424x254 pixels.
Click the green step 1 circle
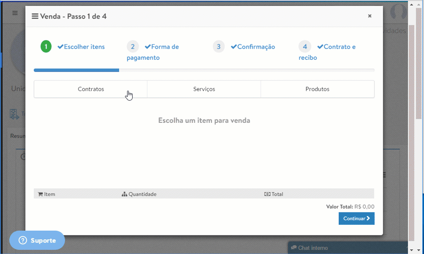(x=46, y=47)
